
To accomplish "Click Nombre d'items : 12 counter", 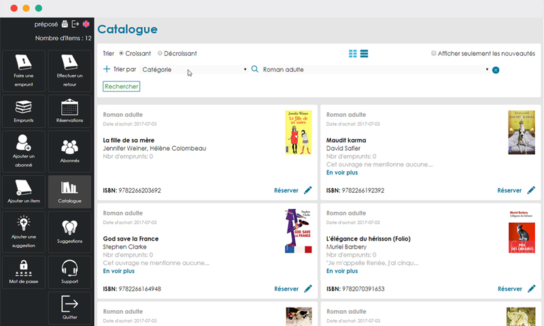I will coord(63,38).
